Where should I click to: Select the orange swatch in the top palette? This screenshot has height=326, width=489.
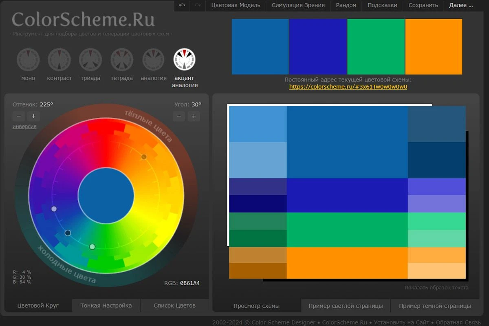(x=434, y=46)
